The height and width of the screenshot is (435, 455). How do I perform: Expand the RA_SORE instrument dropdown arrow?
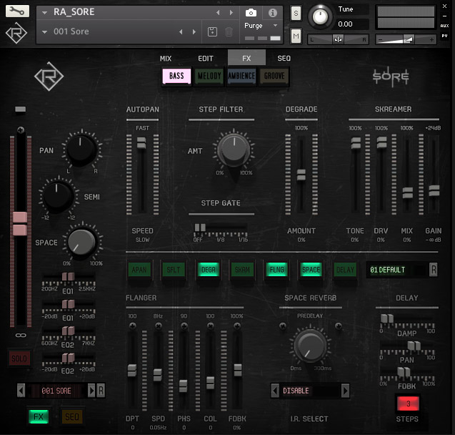[x=44, y=13]
